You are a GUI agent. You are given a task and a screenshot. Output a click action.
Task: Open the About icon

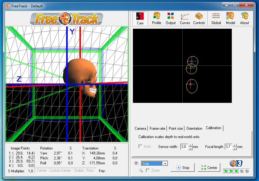(244, 18)
